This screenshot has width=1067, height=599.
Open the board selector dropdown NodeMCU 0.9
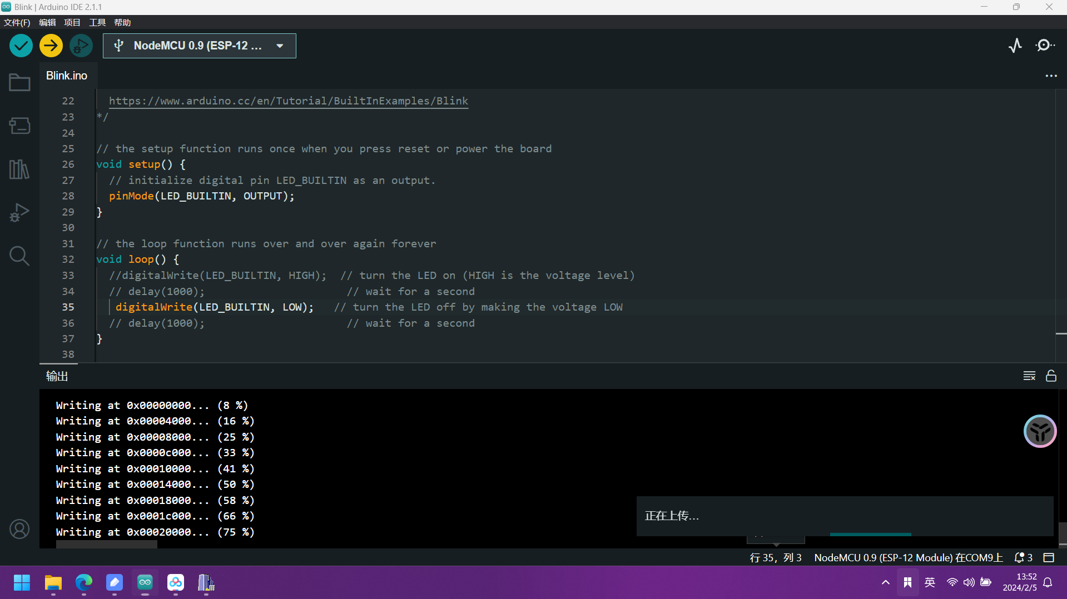[199, 46]
